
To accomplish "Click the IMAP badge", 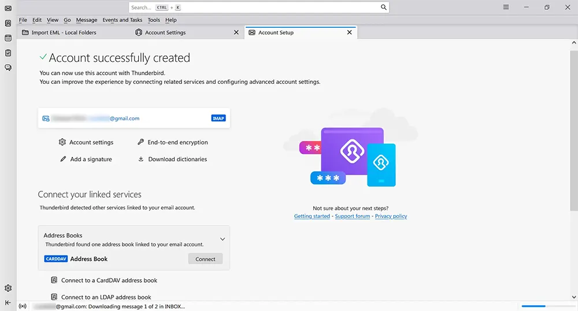I will pyautogui.click(x=218, y=119).
